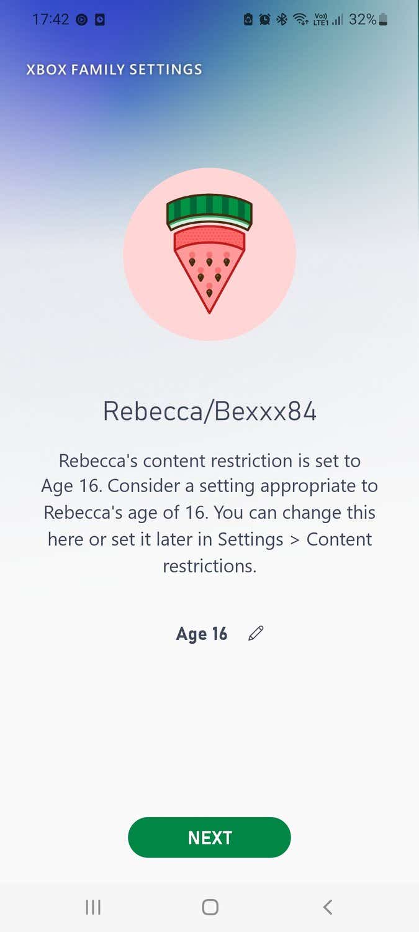Tap the recent apps button in navigation bar
The image size is (419, 932).
[92, 907]
